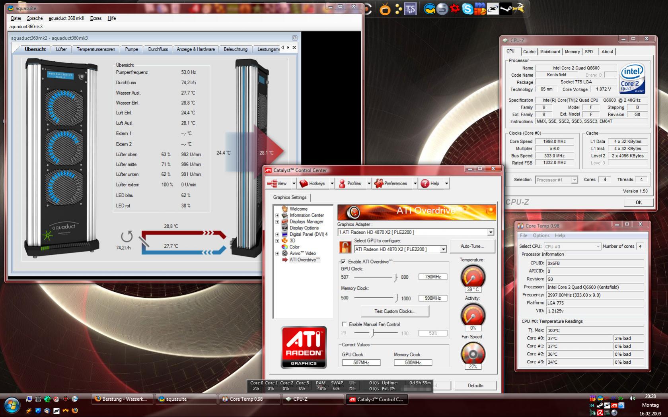
Task: Expand Displays Manager tree node
Action: click(x=277, y=222)
